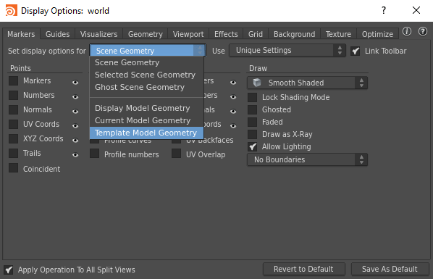Close the Display Options window
The width and height of the screenshot is (433, 279).
pos(416,10)
